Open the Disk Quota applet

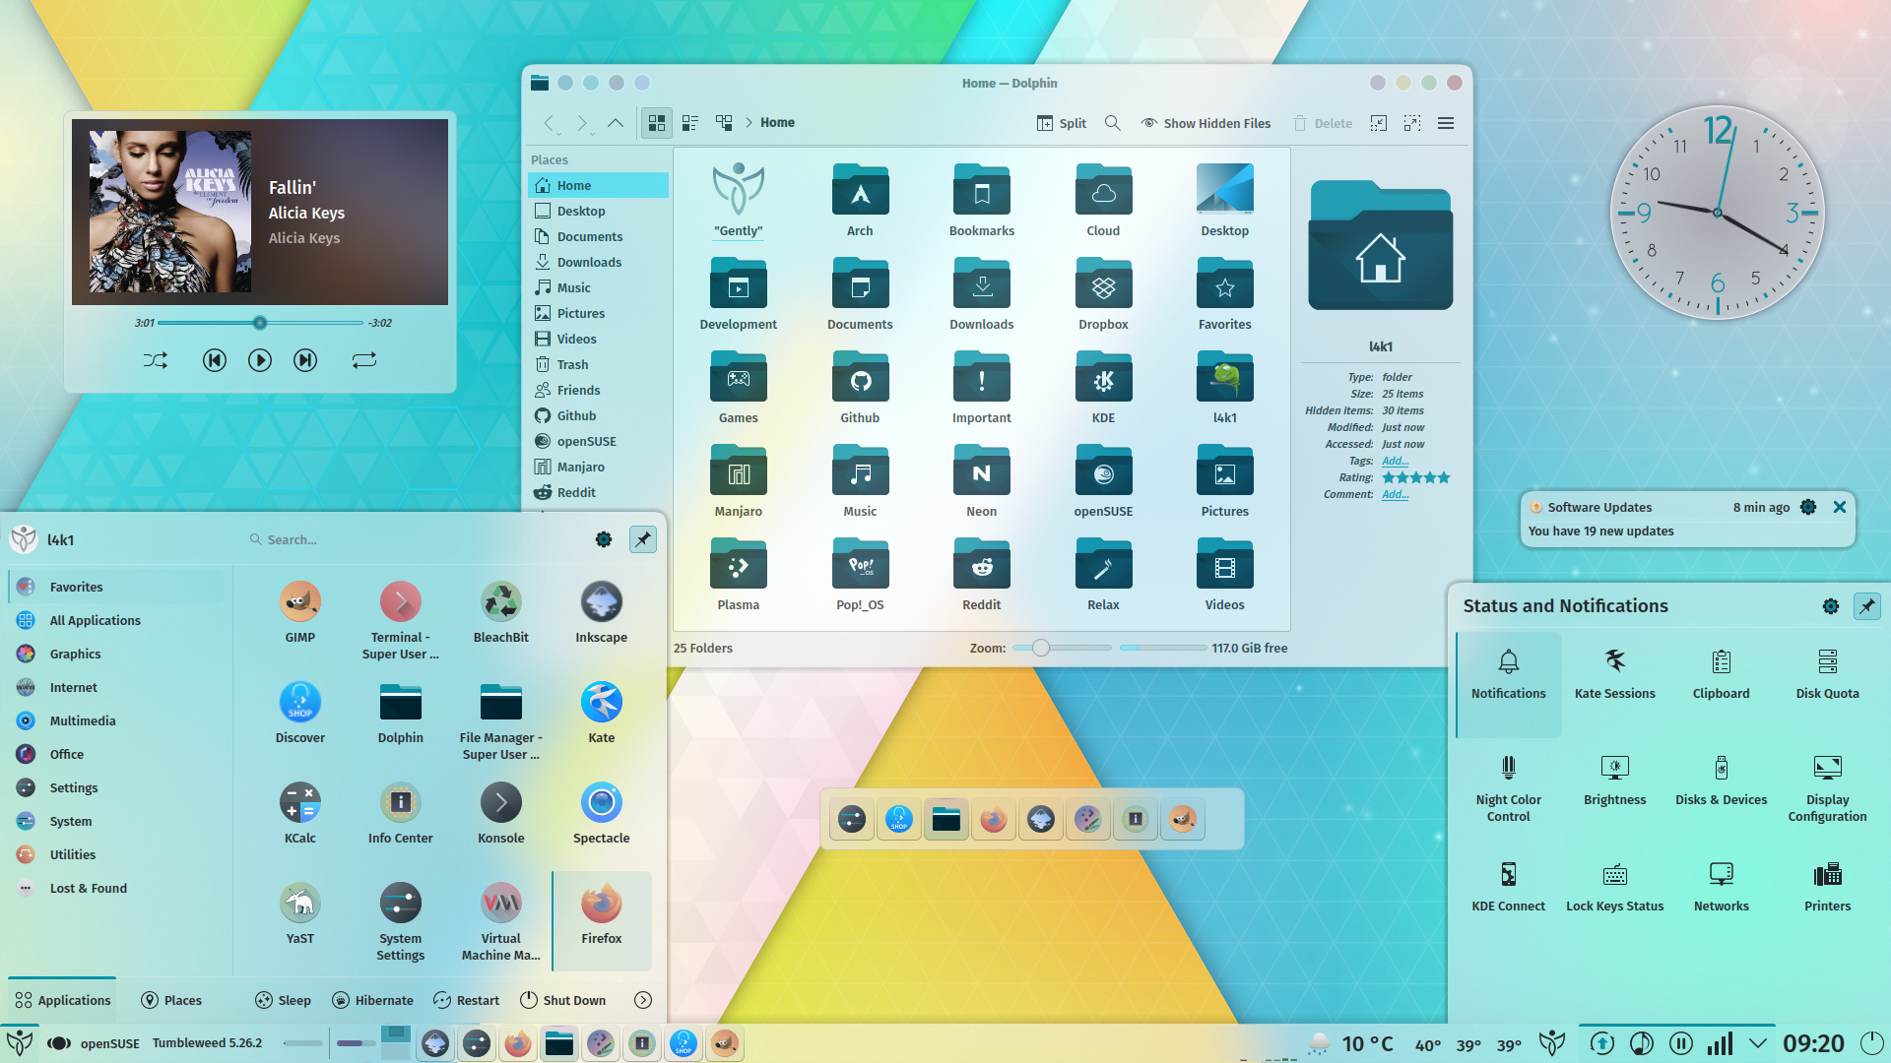click(1826, 675)
